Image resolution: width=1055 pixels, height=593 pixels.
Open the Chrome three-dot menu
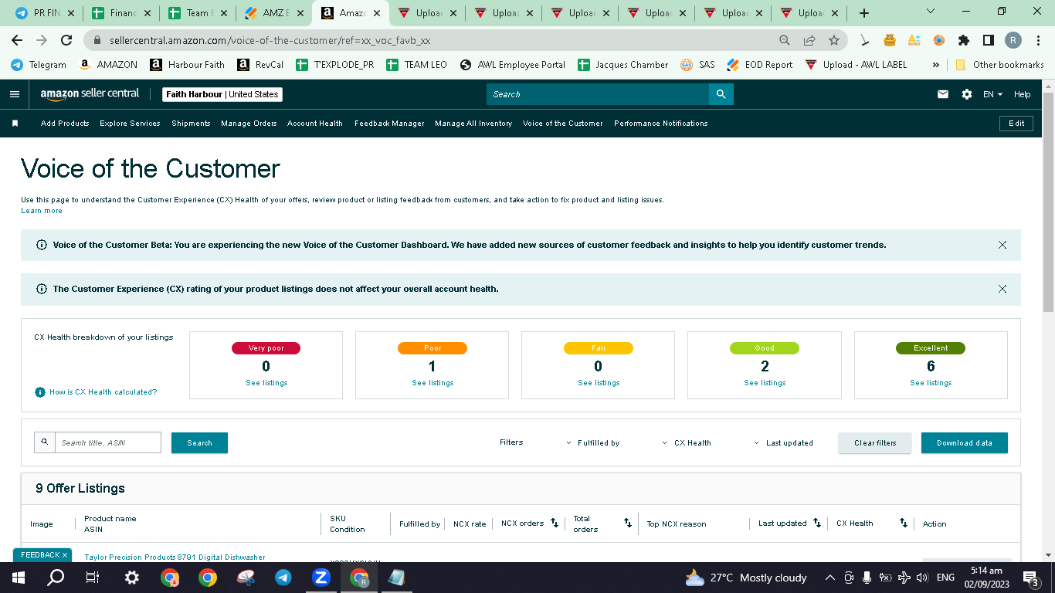[x=1038, y=40]
